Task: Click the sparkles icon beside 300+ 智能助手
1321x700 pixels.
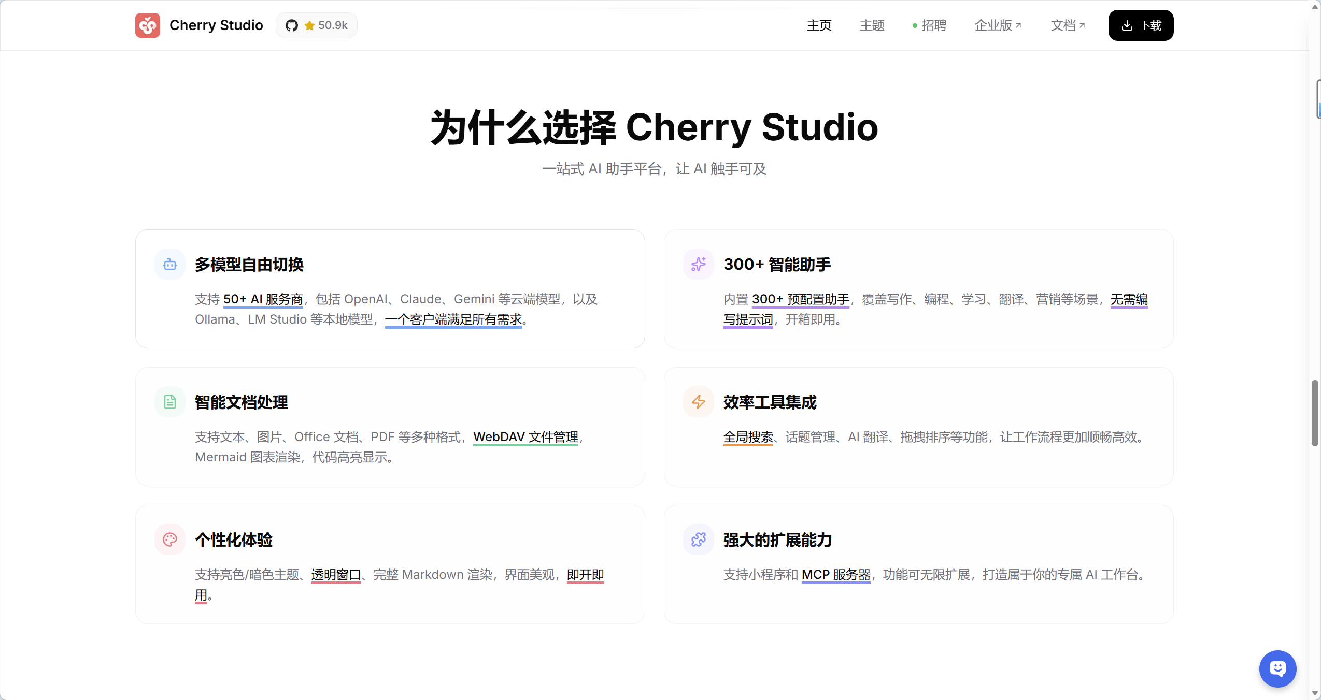Action: (698, 265)
